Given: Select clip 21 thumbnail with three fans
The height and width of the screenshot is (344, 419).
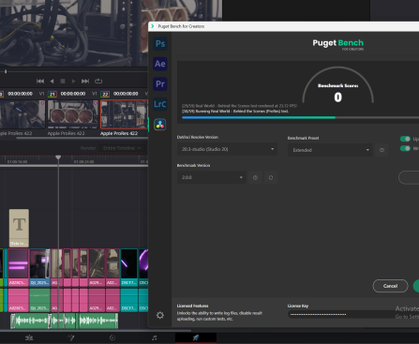Looking at the screenshot, I should coord(73,114).
